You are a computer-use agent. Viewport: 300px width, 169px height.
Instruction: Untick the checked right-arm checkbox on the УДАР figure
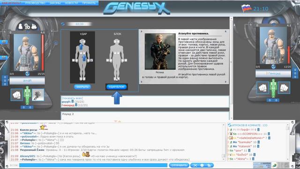(92, 60)
